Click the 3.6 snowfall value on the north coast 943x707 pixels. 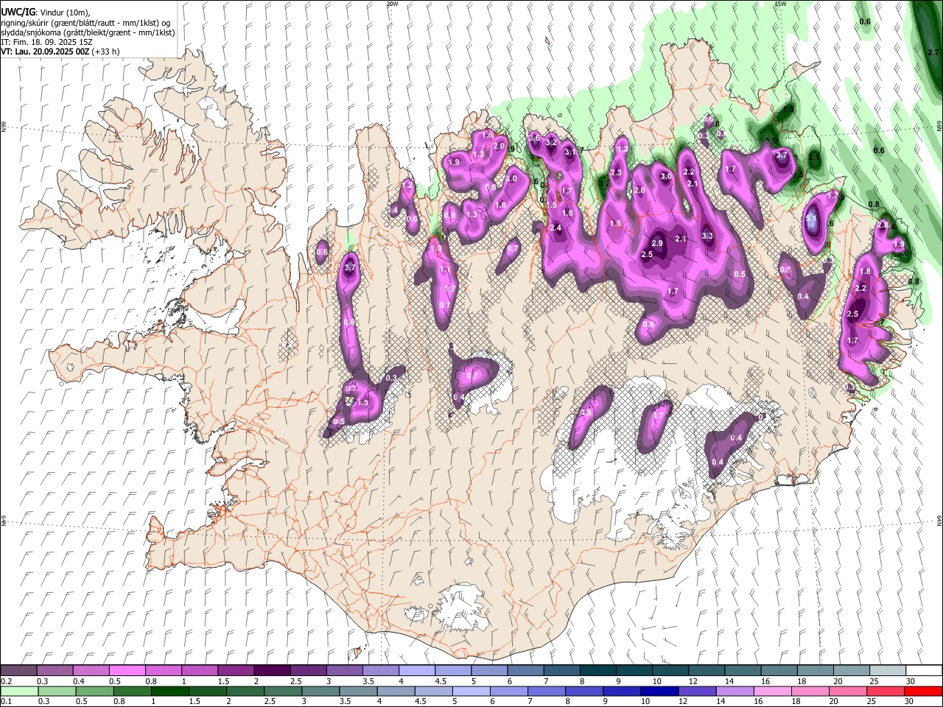(x=535, y=138)
